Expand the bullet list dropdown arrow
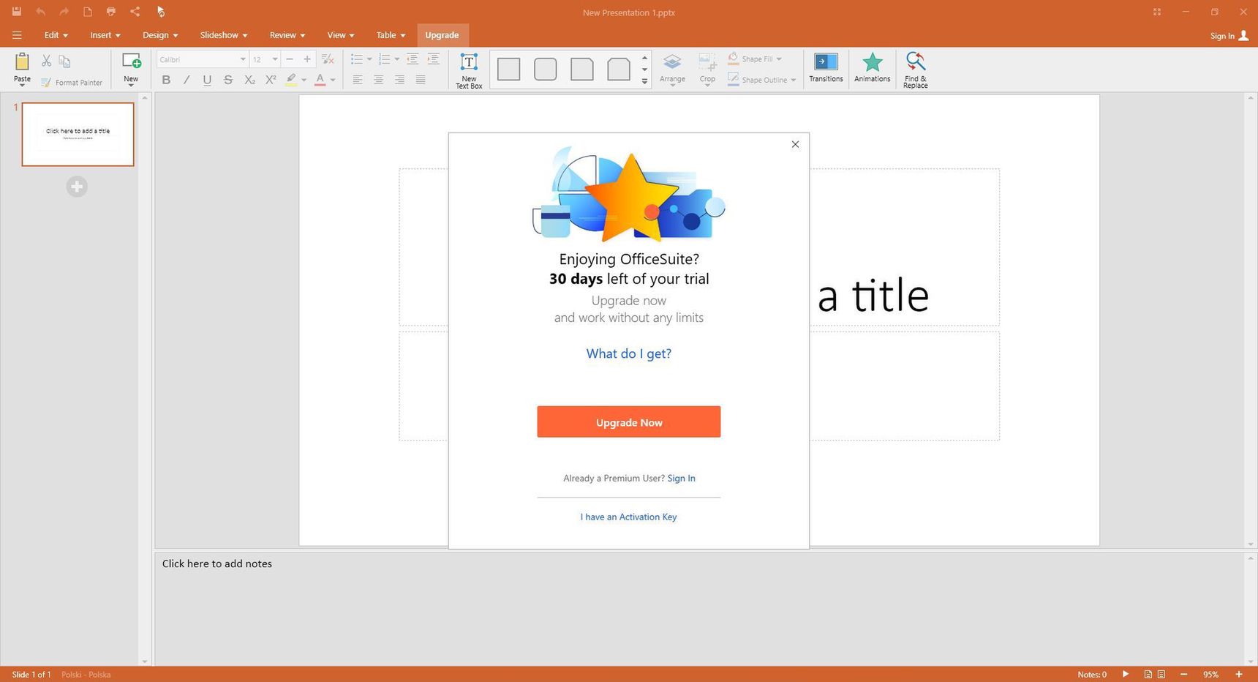 369,59
